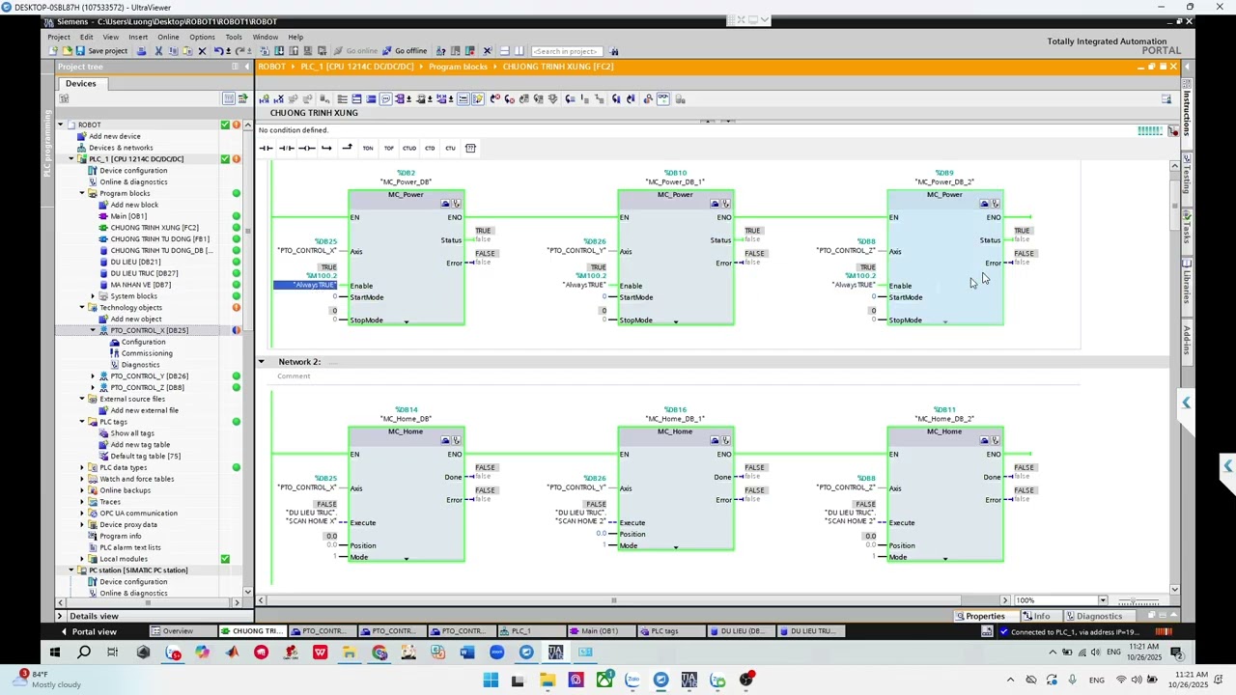Add a TOF timer instruction
This screenshot has height=695, width=1236.
pyautogui.click(x=389, y=148)
